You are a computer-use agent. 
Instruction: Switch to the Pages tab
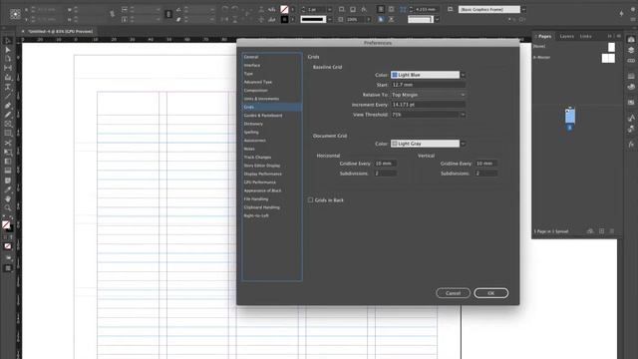(544, 36)
